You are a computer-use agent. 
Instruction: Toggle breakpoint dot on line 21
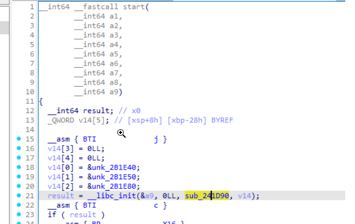19,195
